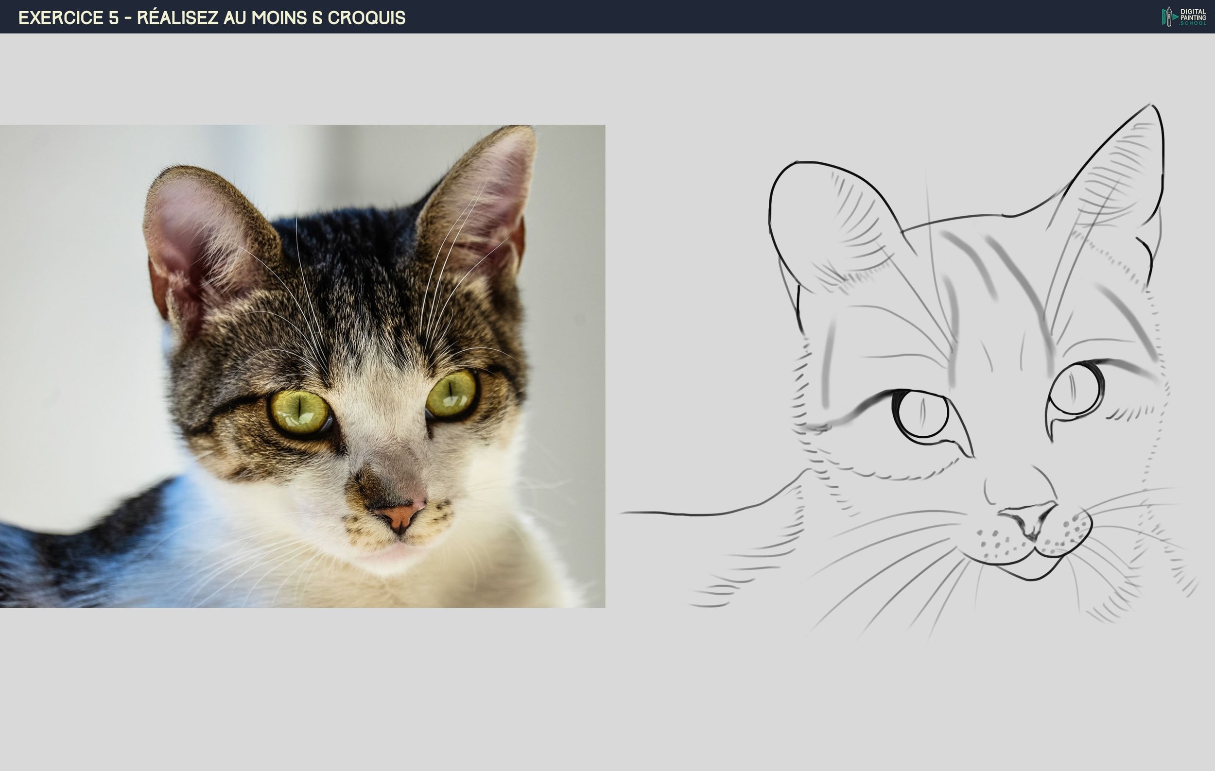The width and height of the screenshot is (1215, 771).
Task: Click the word CROQUIS in the header
Action: [366, 17]
